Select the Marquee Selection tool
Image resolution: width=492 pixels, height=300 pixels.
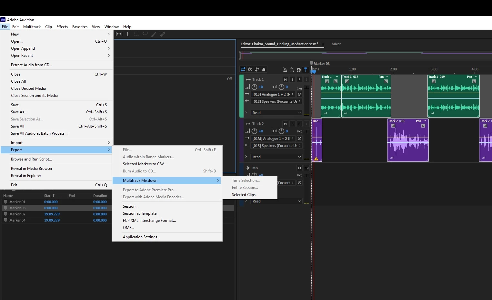136,34
